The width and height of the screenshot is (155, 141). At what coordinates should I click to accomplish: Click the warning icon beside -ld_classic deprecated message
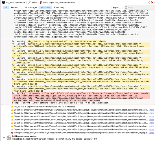pyautogui.click(x=12, y=107)
